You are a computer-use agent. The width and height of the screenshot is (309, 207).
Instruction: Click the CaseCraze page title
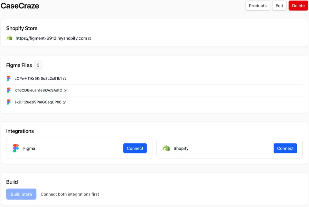tap(20, 6)
